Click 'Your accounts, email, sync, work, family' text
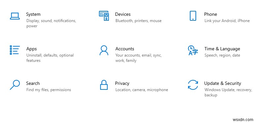The height and width of the screenshot is (123, 257). [x=139, y=58]
